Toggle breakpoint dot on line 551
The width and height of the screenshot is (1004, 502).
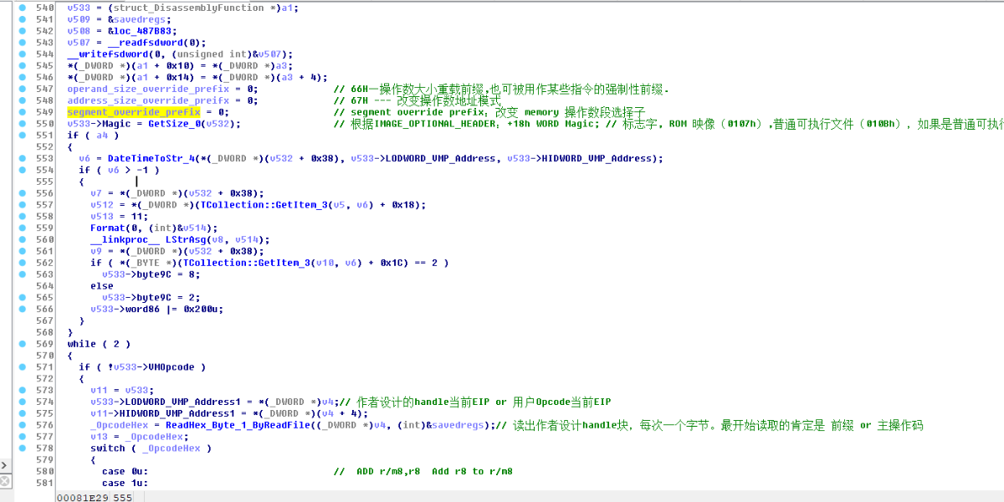tap(22, 136)
